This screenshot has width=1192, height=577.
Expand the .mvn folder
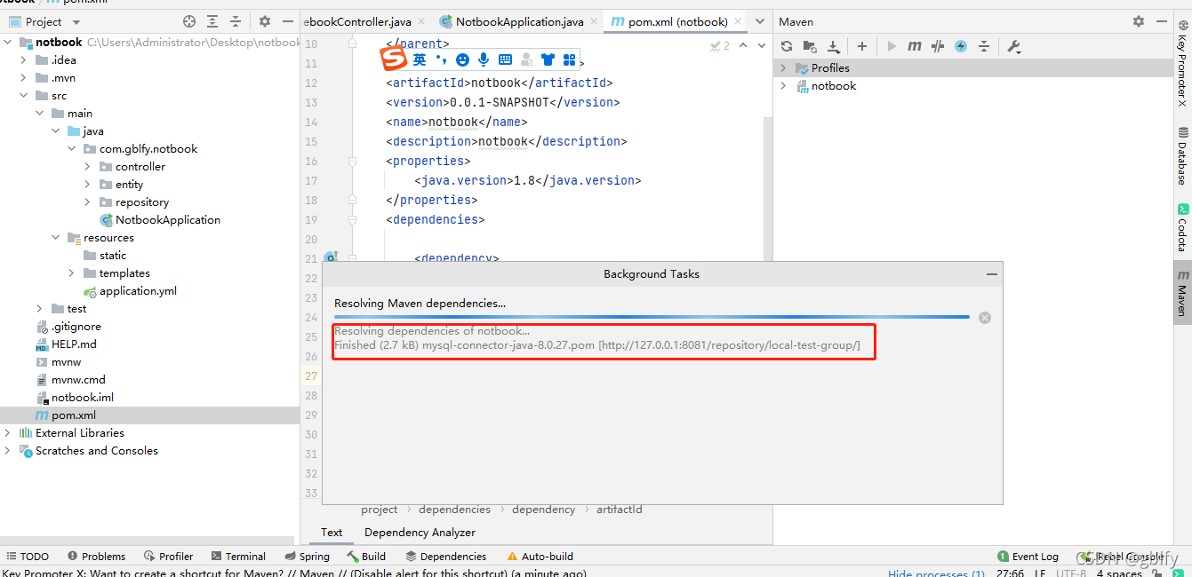(x=24, y=78)
